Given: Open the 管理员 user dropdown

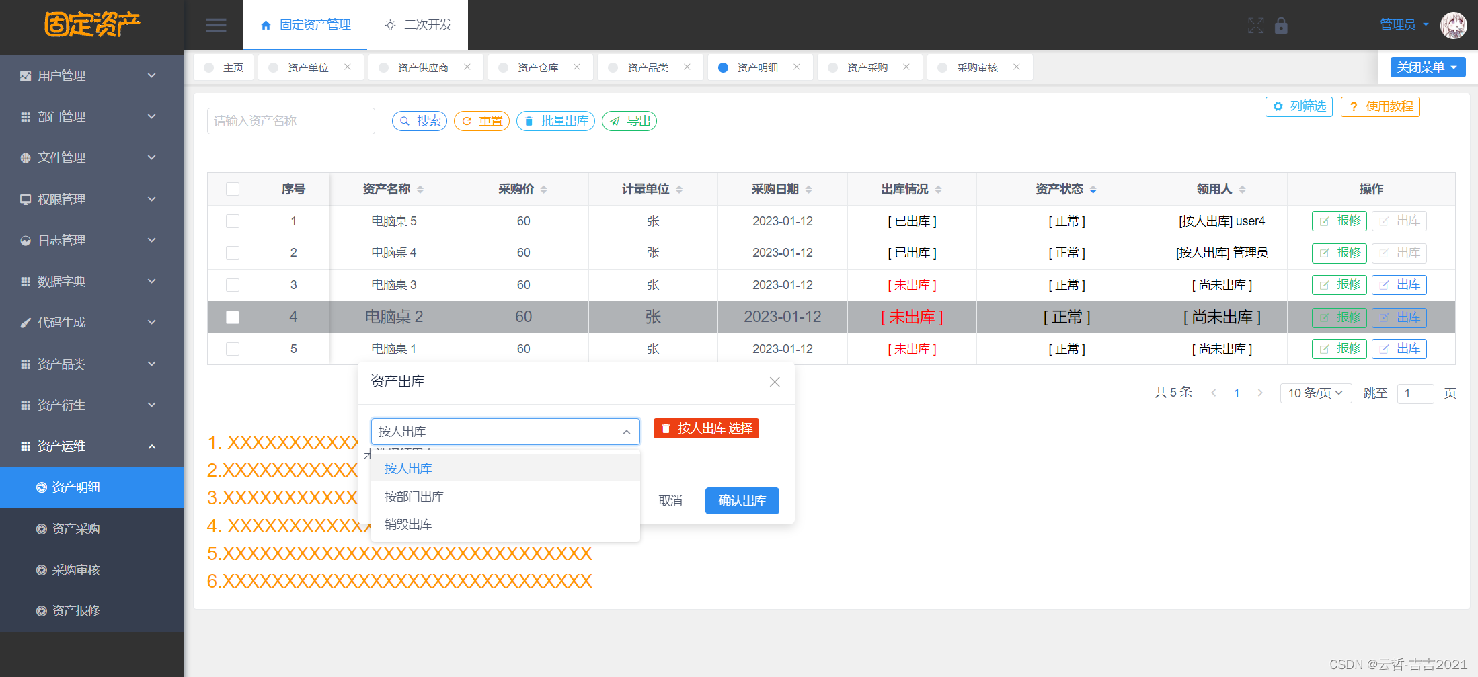Looking at the screenshot, I should point(1405,25).
